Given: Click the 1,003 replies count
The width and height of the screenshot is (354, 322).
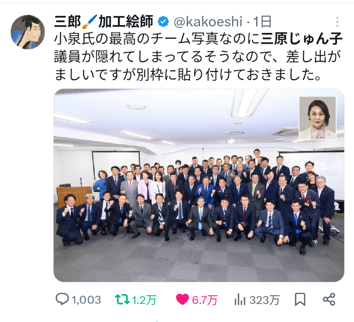Looking at the screenshot, I should [x=86, y=300].
